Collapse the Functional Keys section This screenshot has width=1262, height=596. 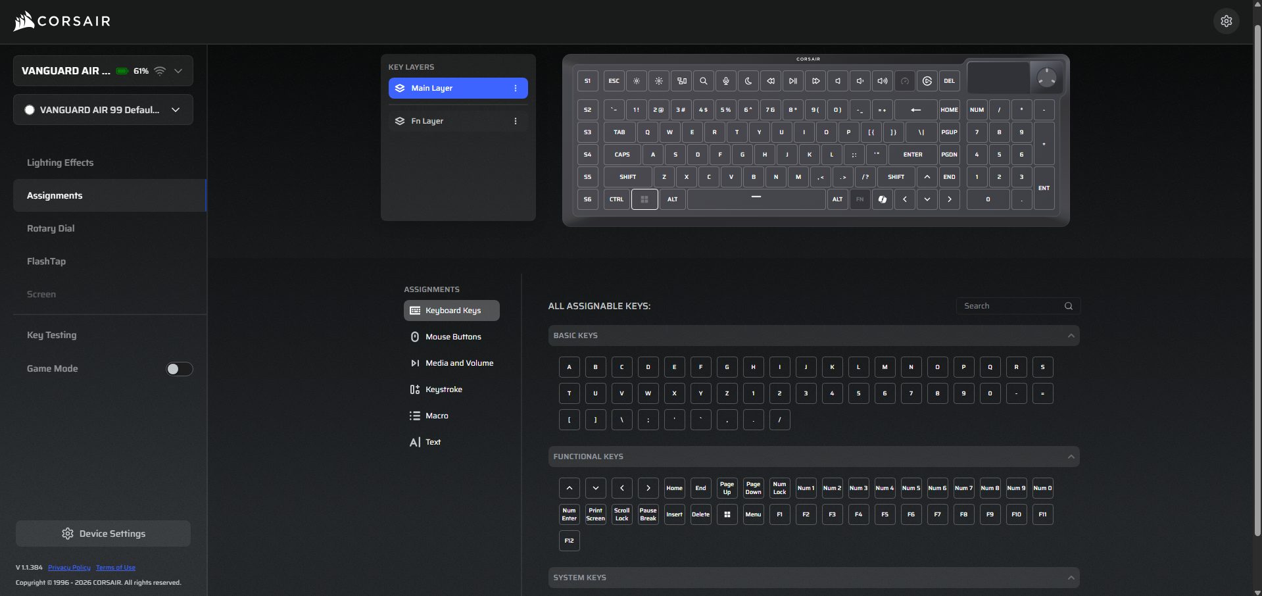point(1071,457)
